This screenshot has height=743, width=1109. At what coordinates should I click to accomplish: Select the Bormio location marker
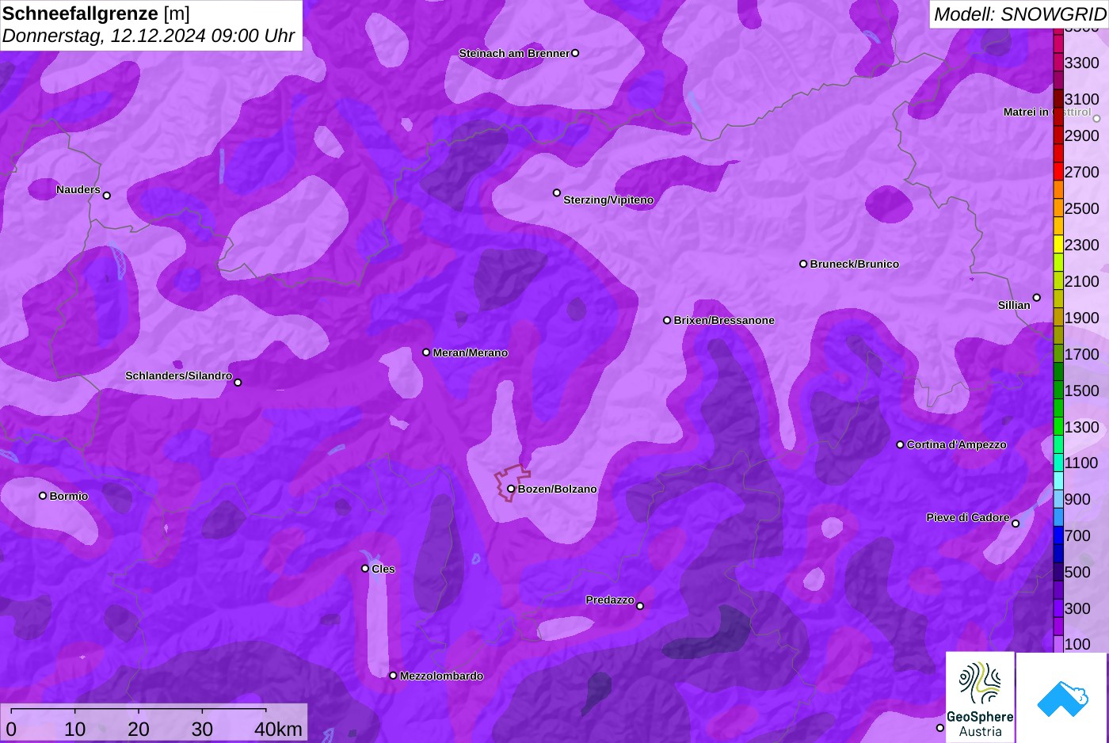[x=43, y=496]
